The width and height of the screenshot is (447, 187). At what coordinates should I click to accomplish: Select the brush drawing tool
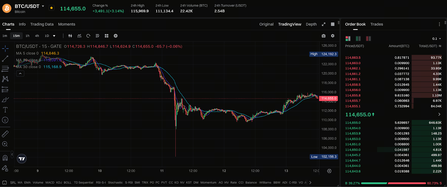pos(5,100)
